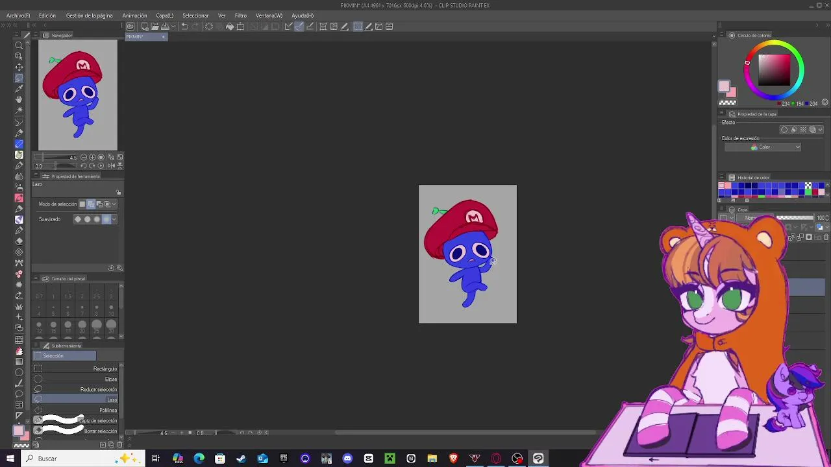Open File Explorer from the taskbar
The width and height of the screenshot is (831, 467).
(x=432, y=459)
